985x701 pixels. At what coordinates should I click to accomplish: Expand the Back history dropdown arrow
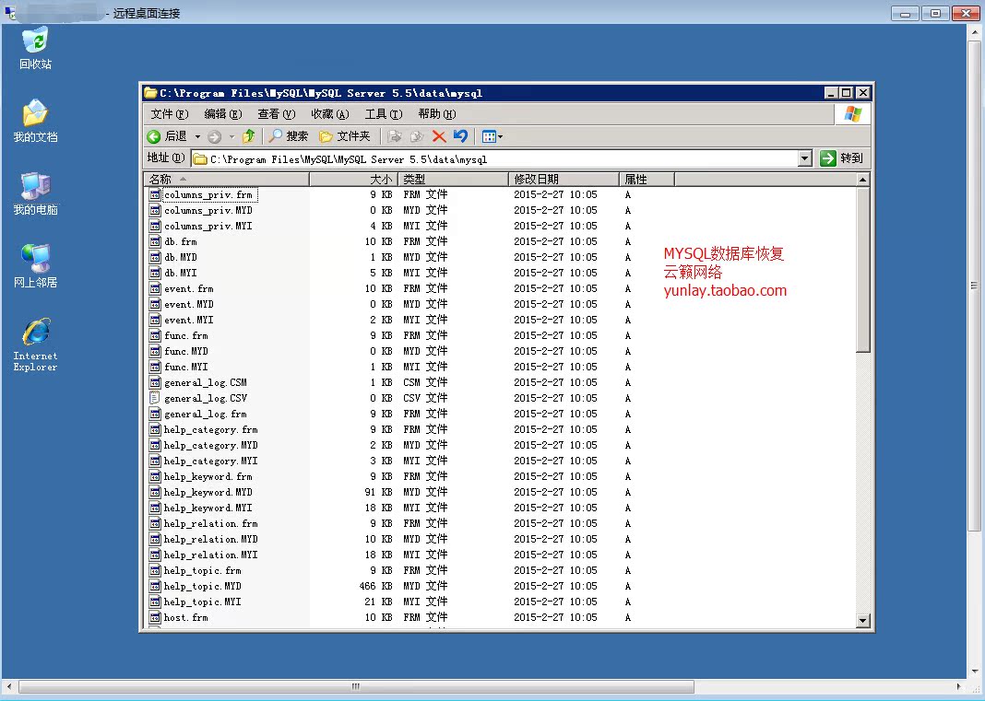(x=197, y=136)
